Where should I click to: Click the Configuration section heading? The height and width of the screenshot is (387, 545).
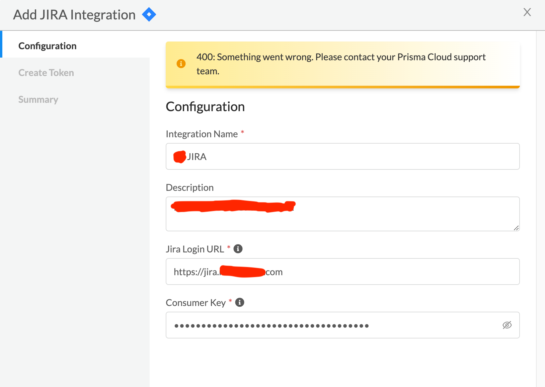click(205, 106)
